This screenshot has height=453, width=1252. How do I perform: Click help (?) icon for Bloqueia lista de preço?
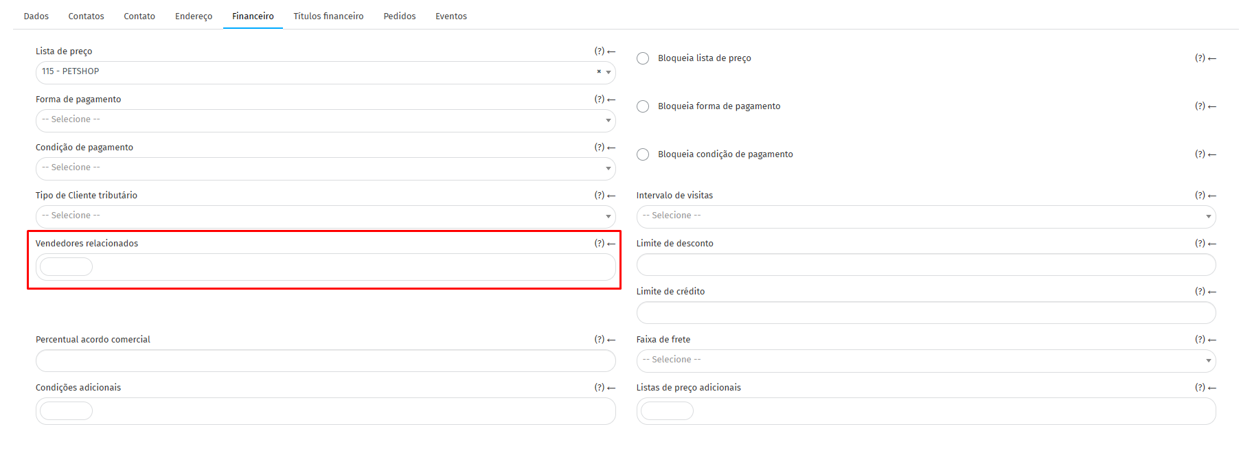click(x=1200, y=58)
